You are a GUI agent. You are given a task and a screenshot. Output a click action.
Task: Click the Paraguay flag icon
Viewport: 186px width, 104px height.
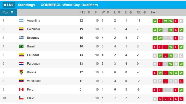[21, 64]
